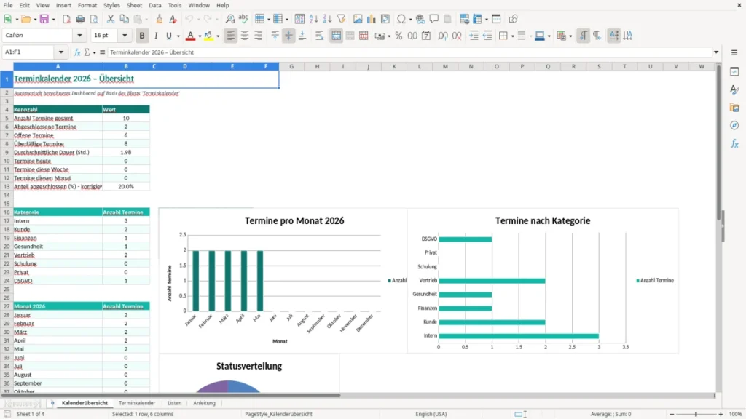Toggle Bold formatting

[x=142, y=36]
